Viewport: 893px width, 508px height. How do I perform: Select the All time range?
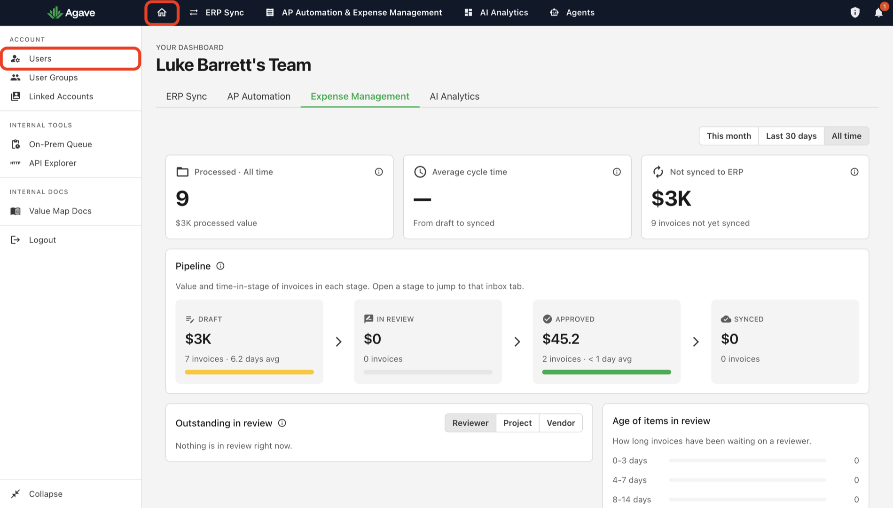(x=846, y=136)
